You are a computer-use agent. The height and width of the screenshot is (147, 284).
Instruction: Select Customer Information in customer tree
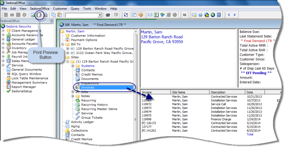[88, 36]
